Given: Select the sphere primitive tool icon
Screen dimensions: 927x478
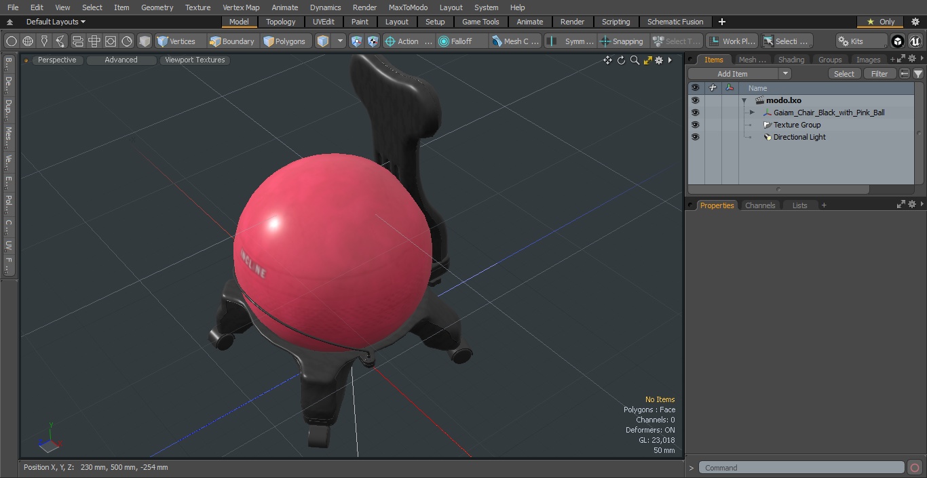Looking at the screenshot, I should pos(11,41).
